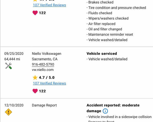Click the 4.7 / 5.0 rating text
The width and height of the screenshot is (153, 122).
[x=47, y=78]
